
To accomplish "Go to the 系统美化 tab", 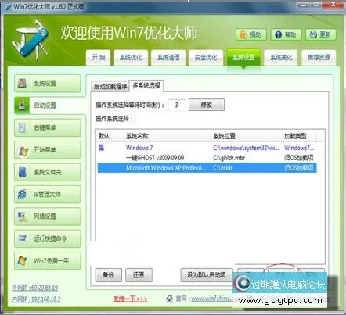I will click(281, 57).
